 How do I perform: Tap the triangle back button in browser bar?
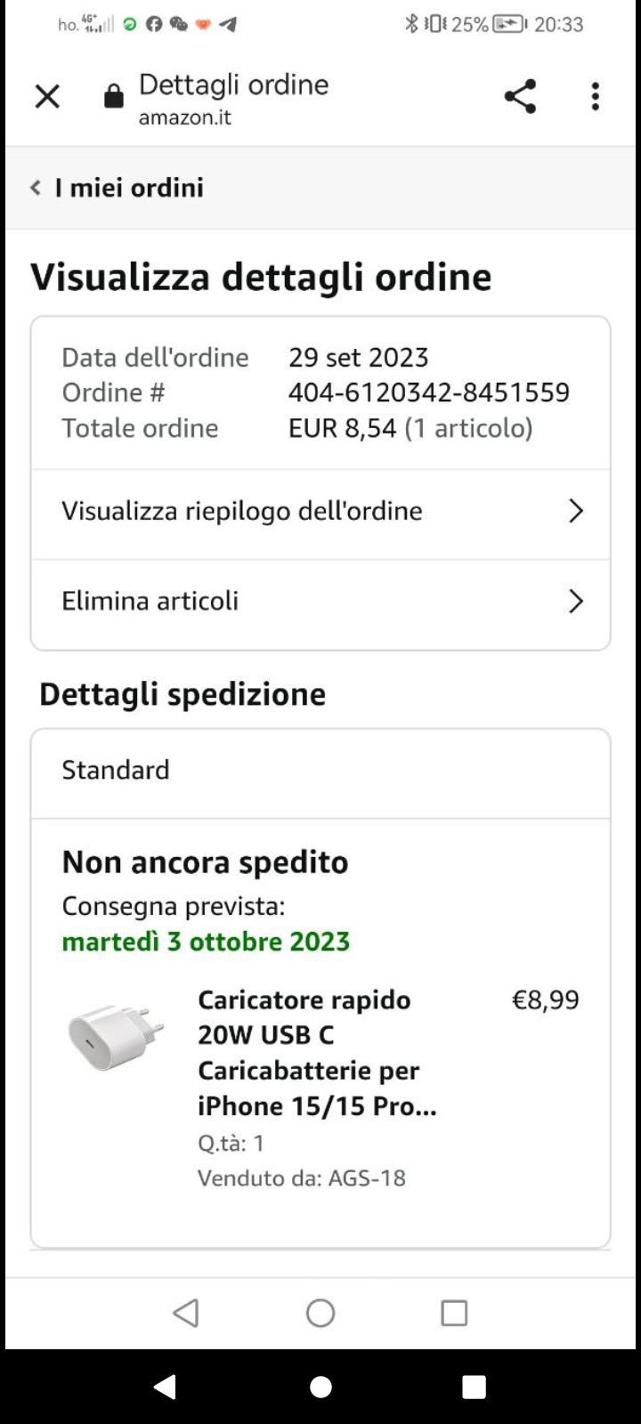[186, 1313]
